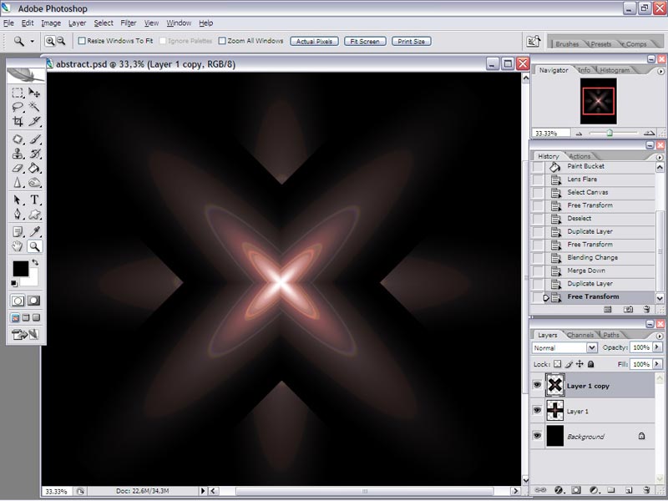Select the Magic Wand tool

(34, 106)
